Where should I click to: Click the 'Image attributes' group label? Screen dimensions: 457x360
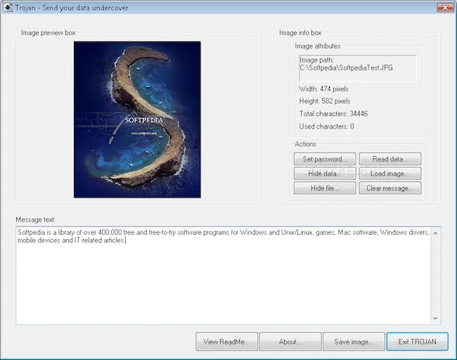pos(317,46)
